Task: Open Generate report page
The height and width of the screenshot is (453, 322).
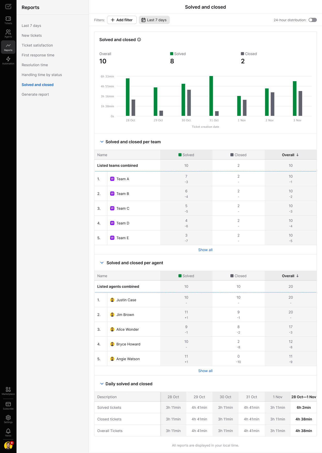Action: pyautogui.click(x=35, y=94)
